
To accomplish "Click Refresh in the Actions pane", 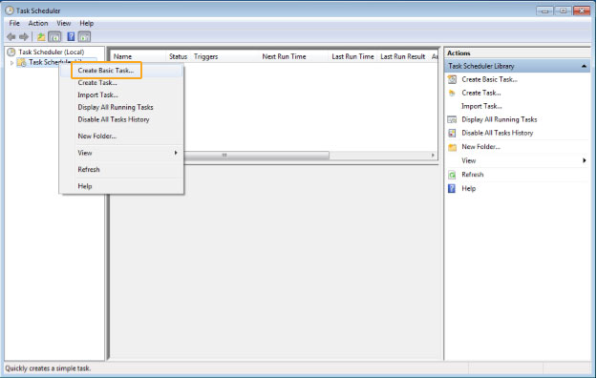I will [473, 175].
